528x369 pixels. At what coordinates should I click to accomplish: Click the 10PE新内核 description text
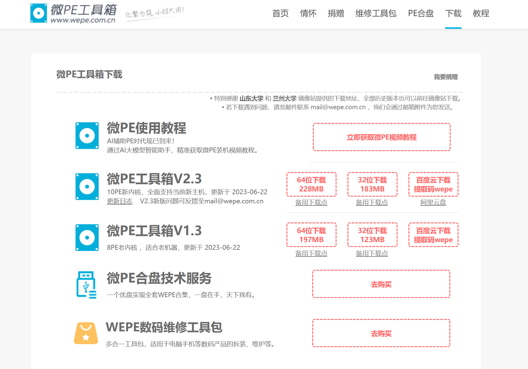point(187,192)
